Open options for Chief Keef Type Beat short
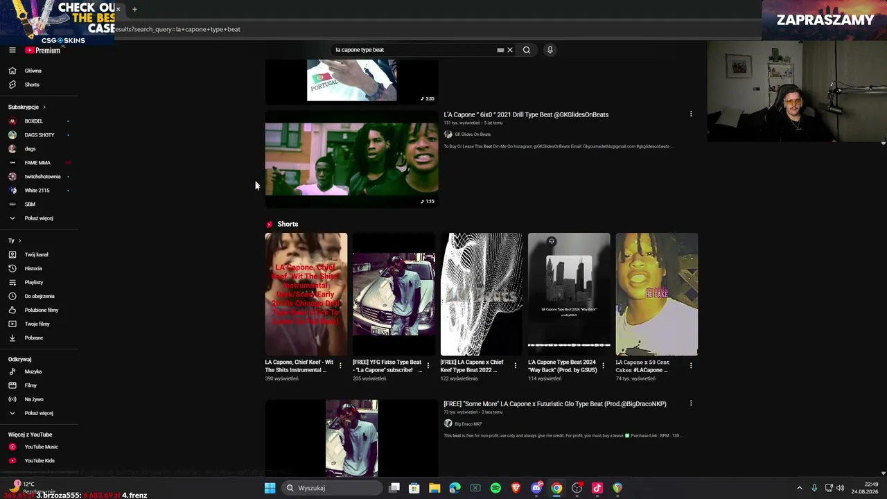 coord(516,365)
